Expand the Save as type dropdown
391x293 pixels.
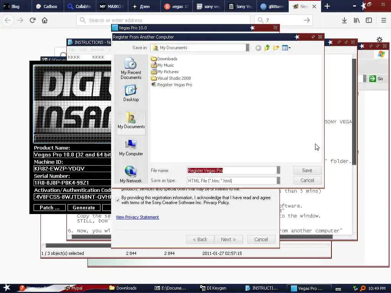click(x=278, y=180)
